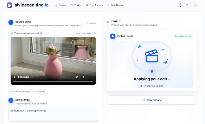Toggle dark mode with the moon icon
This screenshot has height=124, width=205.
180,5
